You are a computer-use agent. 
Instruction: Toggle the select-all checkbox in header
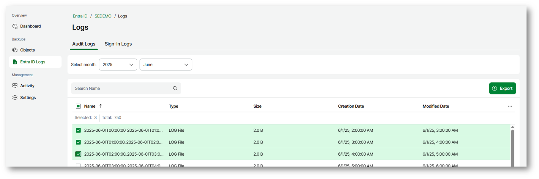[78, 106]
